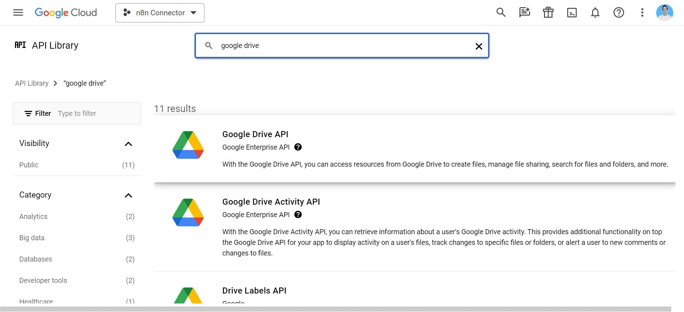The width and height of the screenshot is (684, 312).
Task: Click the top bar search icon
Action: [x=501, y=13]
